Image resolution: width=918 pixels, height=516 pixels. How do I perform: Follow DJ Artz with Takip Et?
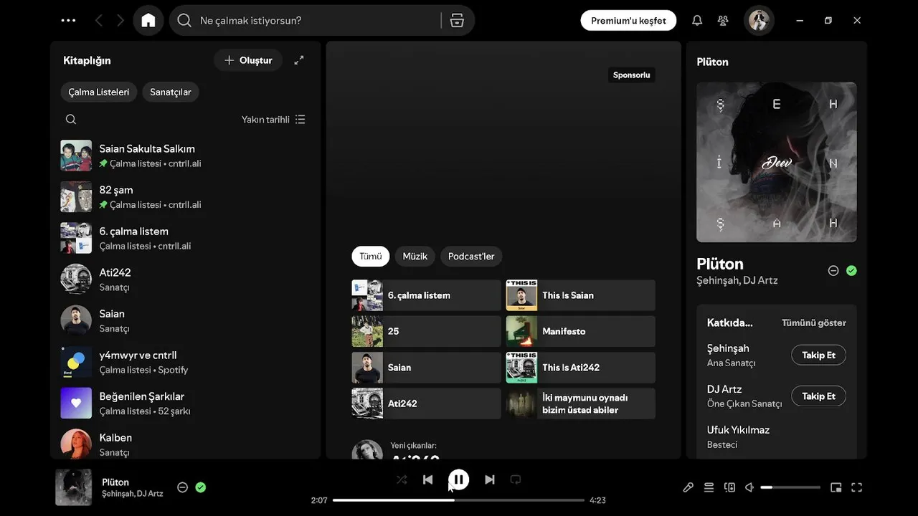818,396
